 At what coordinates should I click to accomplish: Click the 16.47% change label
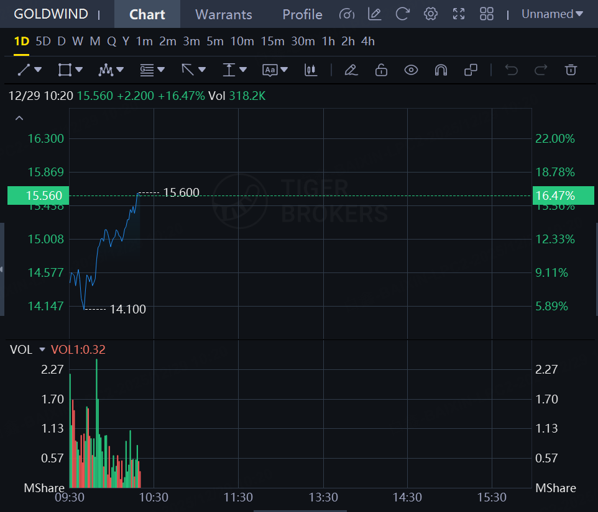click(x=563, y=195)
